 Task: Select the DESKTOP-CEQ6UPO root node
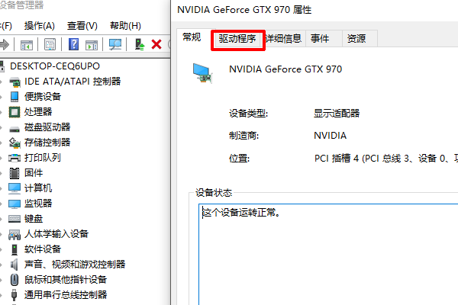coord(55,66)
